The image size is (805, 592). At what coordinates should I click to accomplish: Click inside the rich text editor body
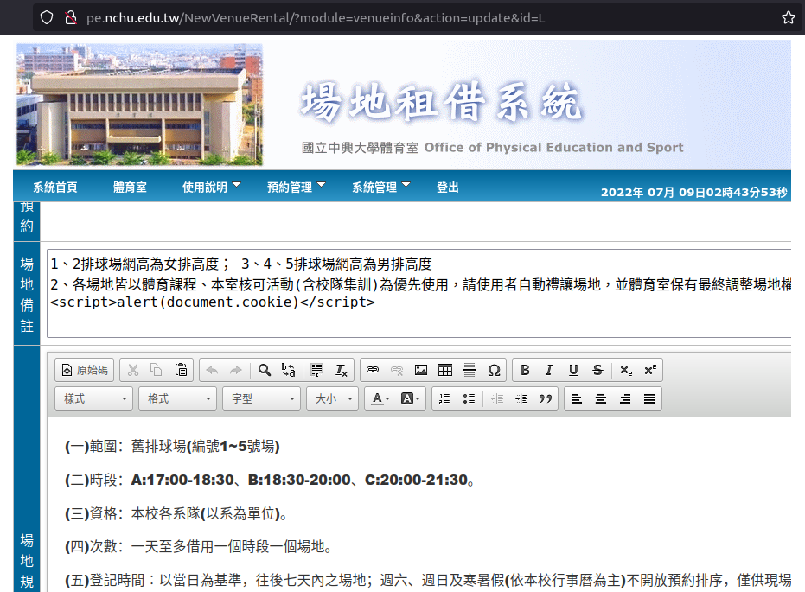click(x=418, y=505)
